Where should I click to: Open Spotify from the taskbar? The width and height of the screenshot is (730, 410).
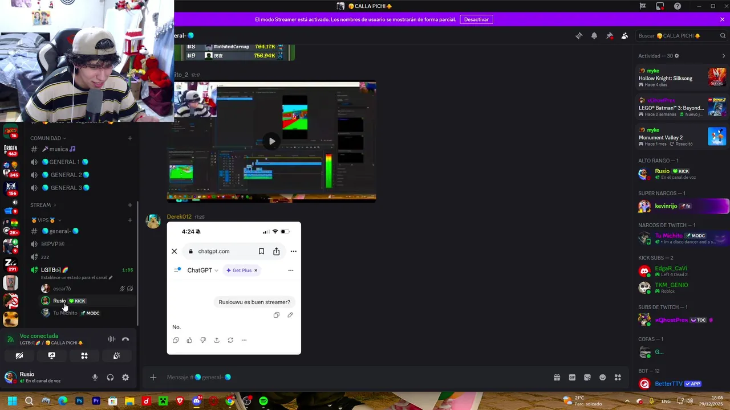[263, 401]
